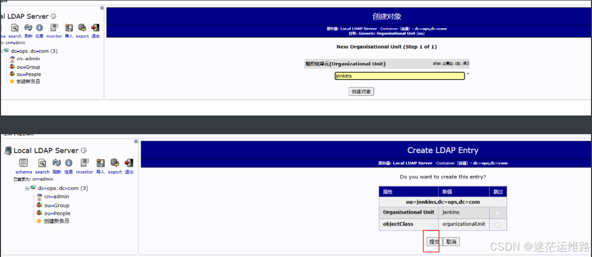Image resolution: width=592 pixels, height=257 pixels.
Task: Click the Organisational Unit attribute cell
Action: pyautogui.click(x=408, y=212)
